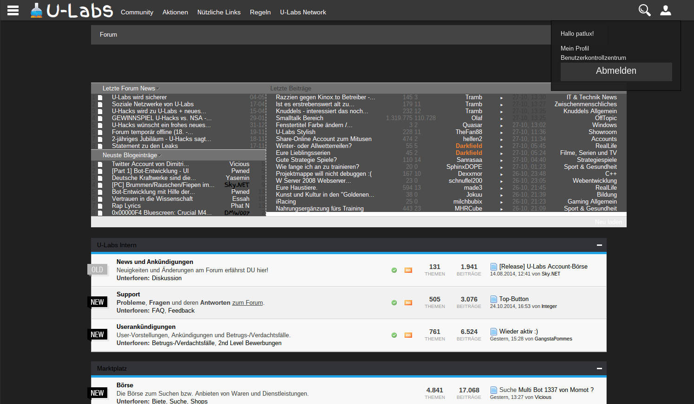Open the hamburger menu in top bar

tap(13, 10)
